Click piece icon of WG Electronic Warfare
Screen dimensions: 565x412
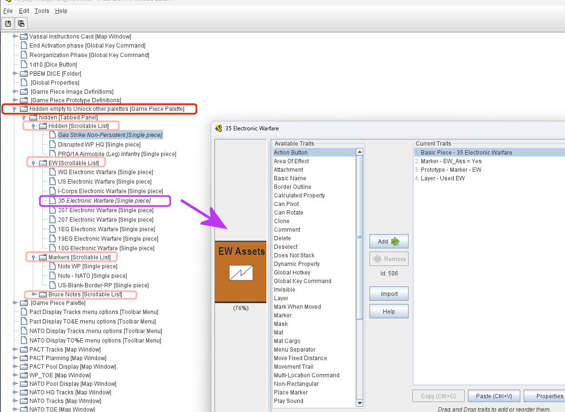point(52,172)
